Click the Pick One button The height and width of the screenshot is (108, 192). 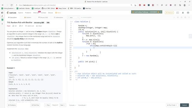click(x=35, y=105)
